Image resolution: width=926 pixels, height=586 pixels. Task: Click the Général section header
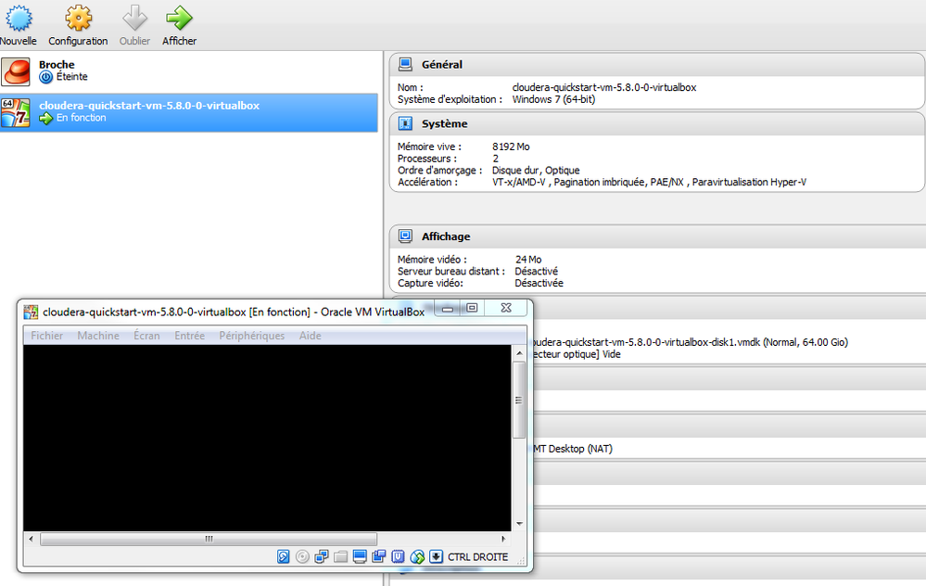656,64
